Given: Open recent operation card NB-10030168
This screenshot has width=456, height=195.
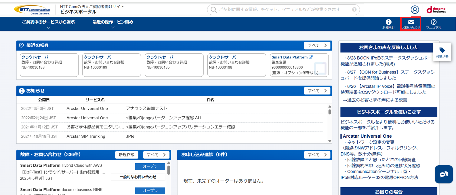Looking at the screenshot, I should tap(237, 65).
